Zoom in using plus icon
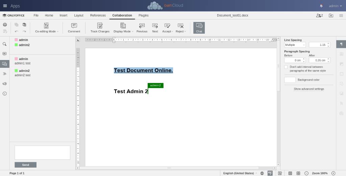 pyautogui.click(x=333, y=173)
